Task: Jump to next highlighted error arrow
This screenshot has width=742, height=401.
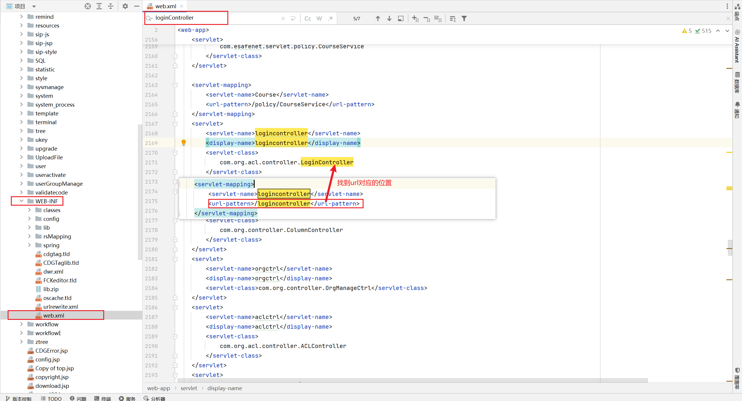Action: click(x=727, y=31)
